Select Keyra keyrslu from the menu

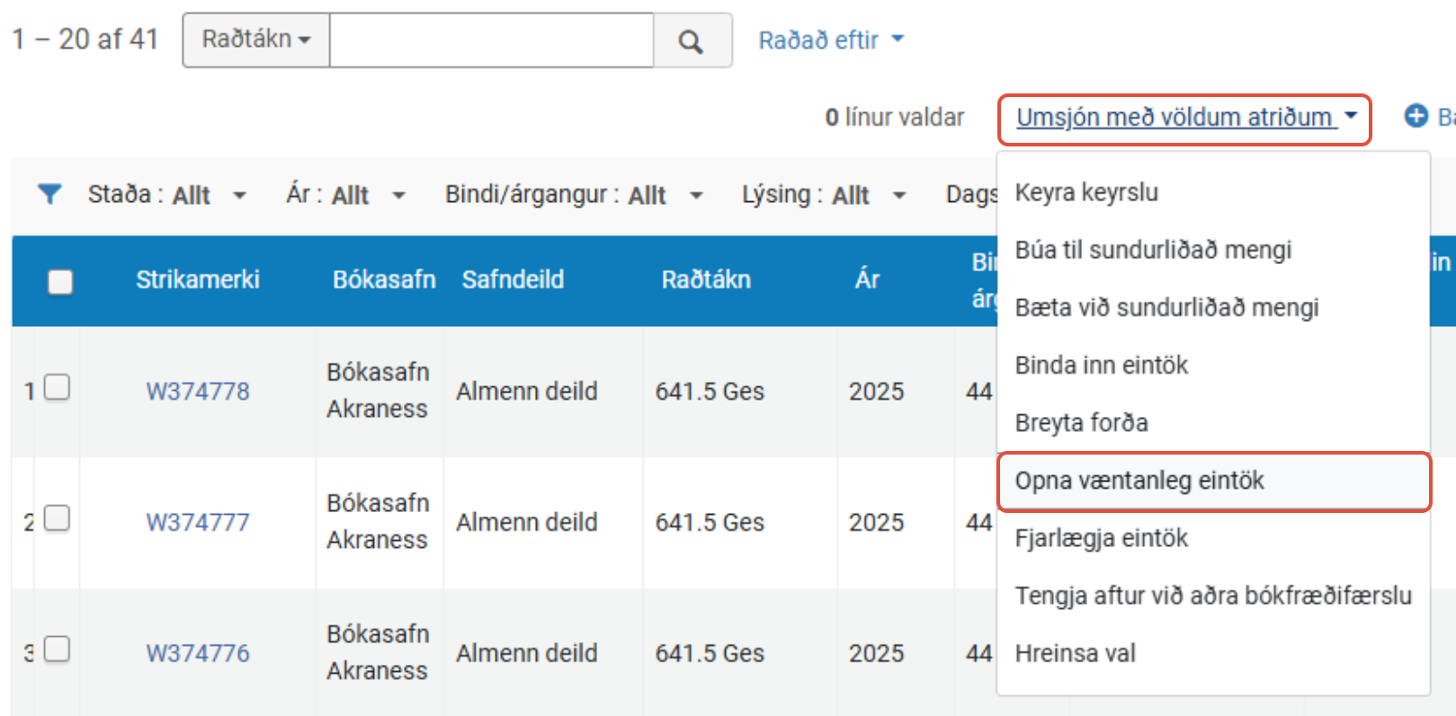point(1086,192)
